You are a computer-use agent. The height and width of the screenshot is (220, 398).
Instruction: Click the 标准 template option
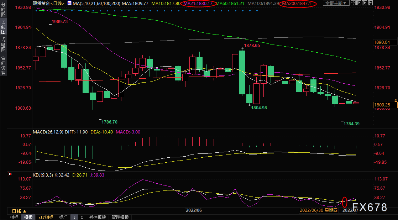pyautogui.click(x=63, y=217)
